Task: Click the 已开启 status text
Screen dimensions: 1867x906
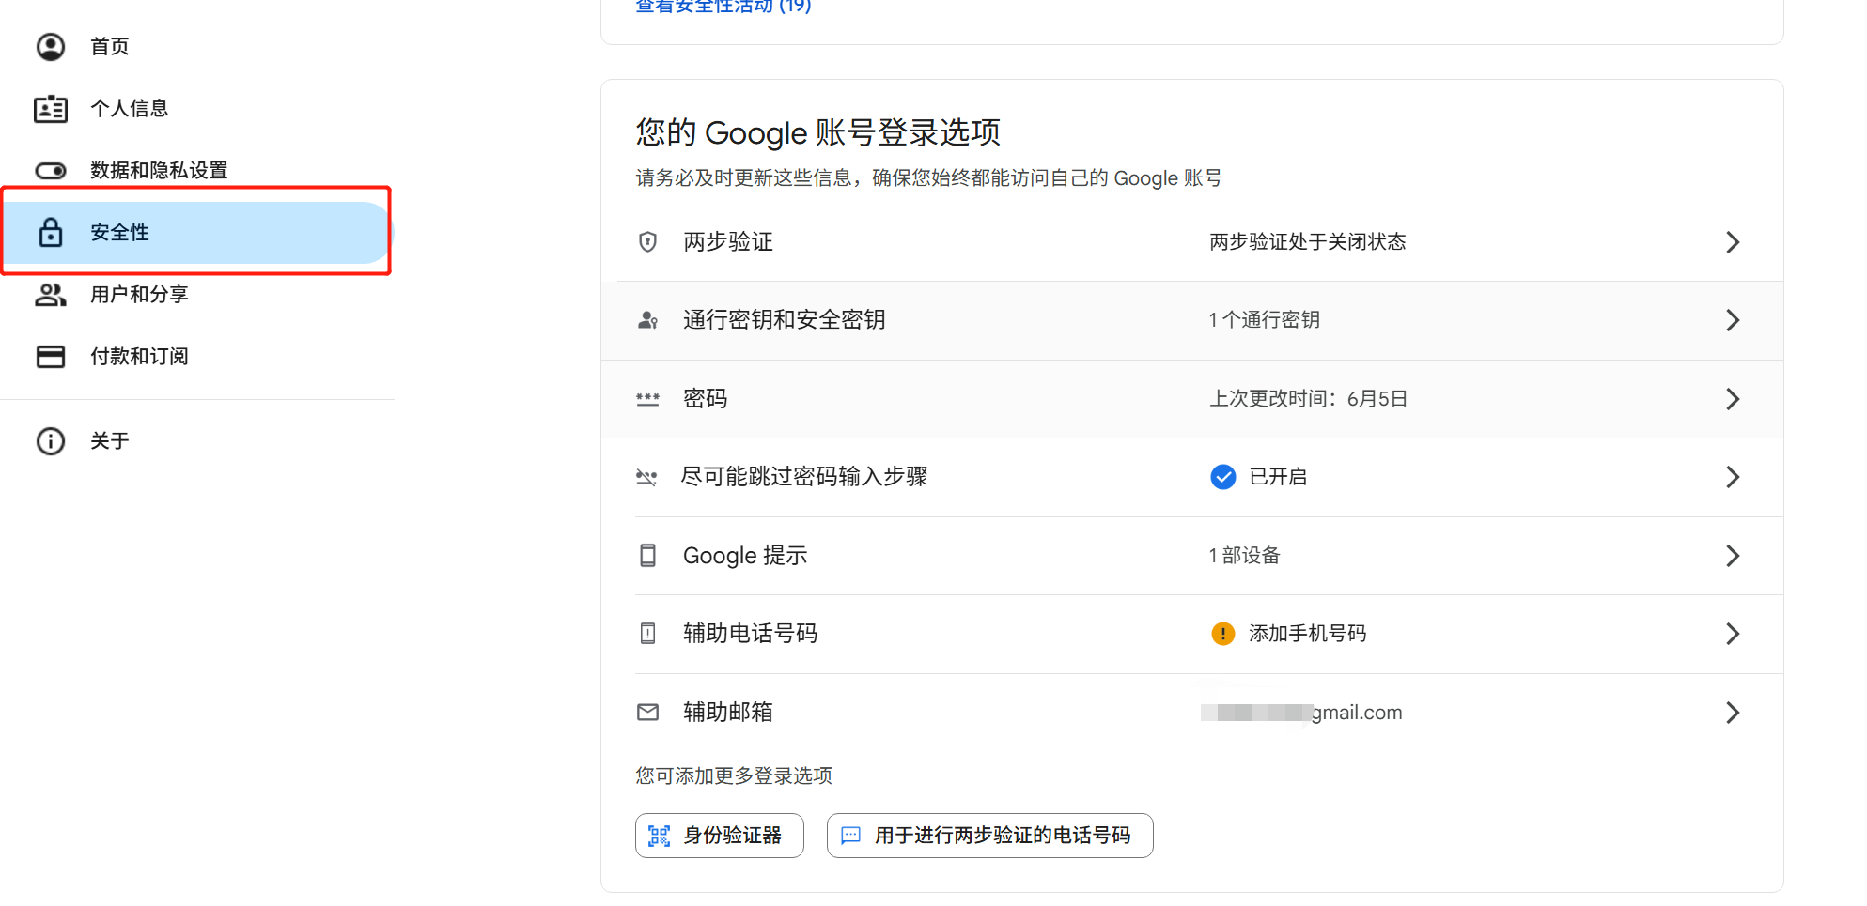Action: [x=1278, y=477]
